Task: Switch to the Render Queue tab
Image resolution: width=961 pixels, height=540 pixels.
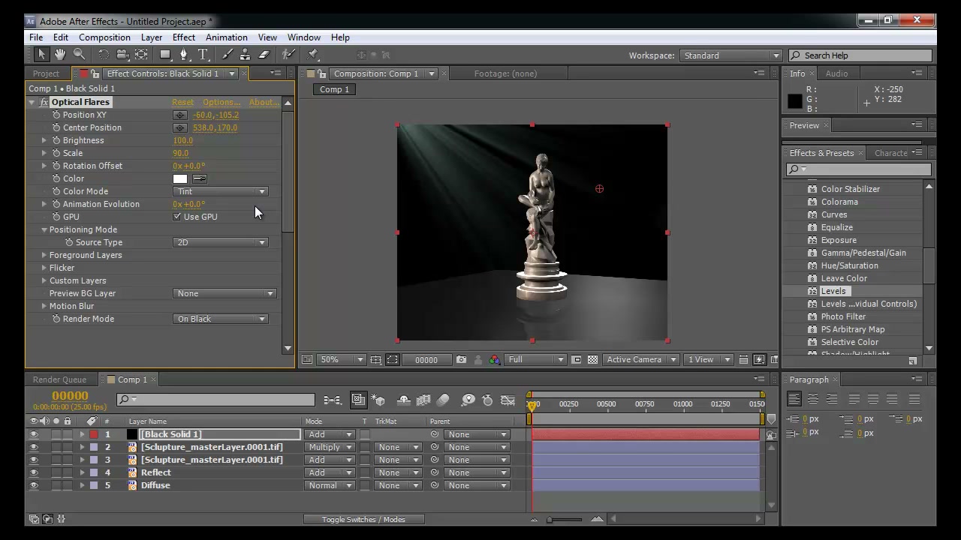Action: (x=59, y=379)
